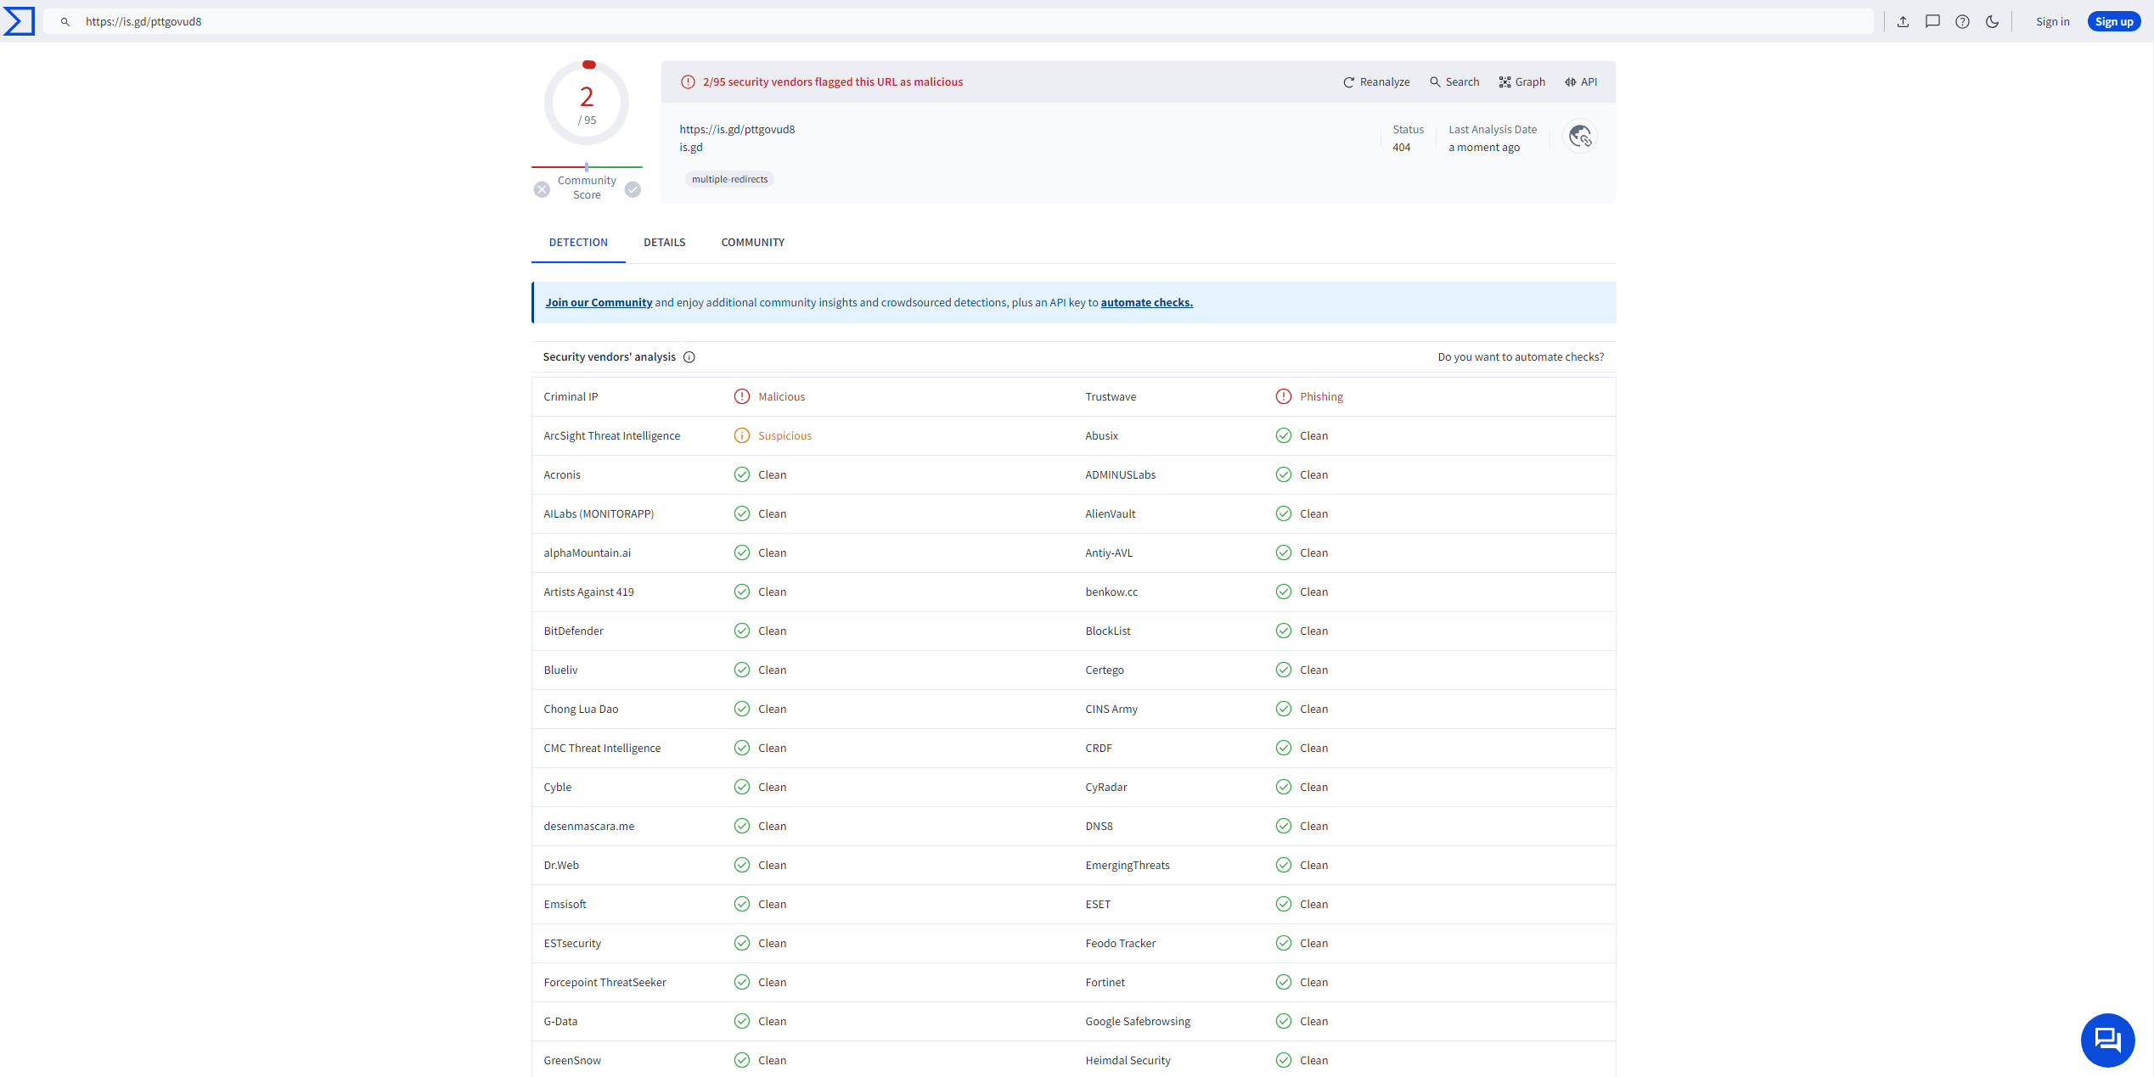Image resolution: width=2154 pixels, height=1077 pixels.
Task: Open the notifications comment icon
Action: coord(1932,22)
